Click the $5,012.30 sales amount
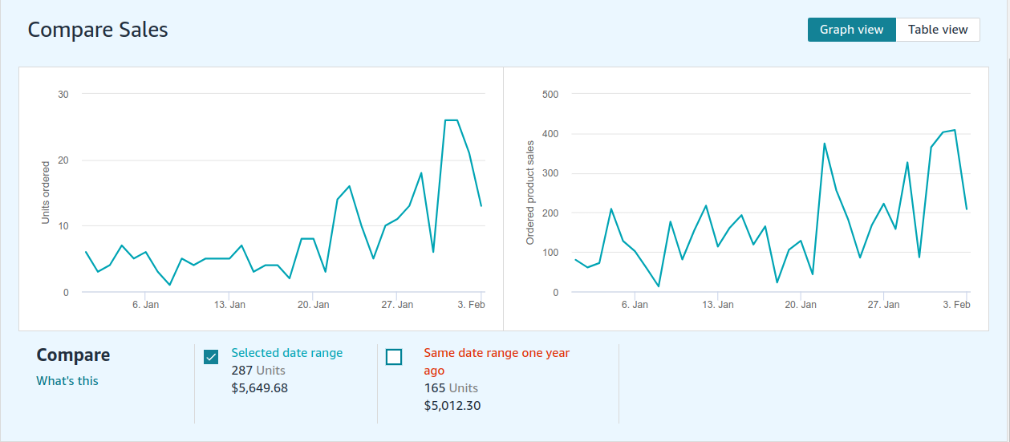Image resolution: width=1010 pixels, height=442 pixels. 452,406
